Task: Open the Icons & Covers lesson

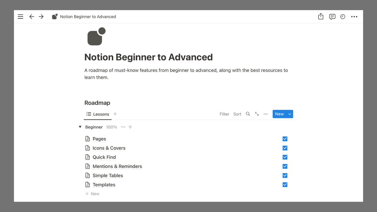Action: [x=109, y=148]
